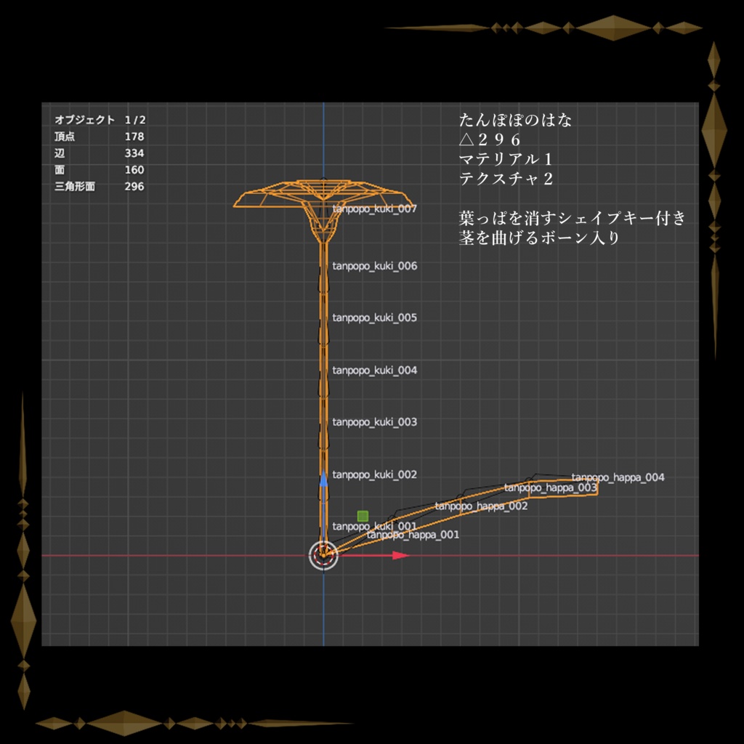Click the green plane handle of the move gizmo

point(363,516)
